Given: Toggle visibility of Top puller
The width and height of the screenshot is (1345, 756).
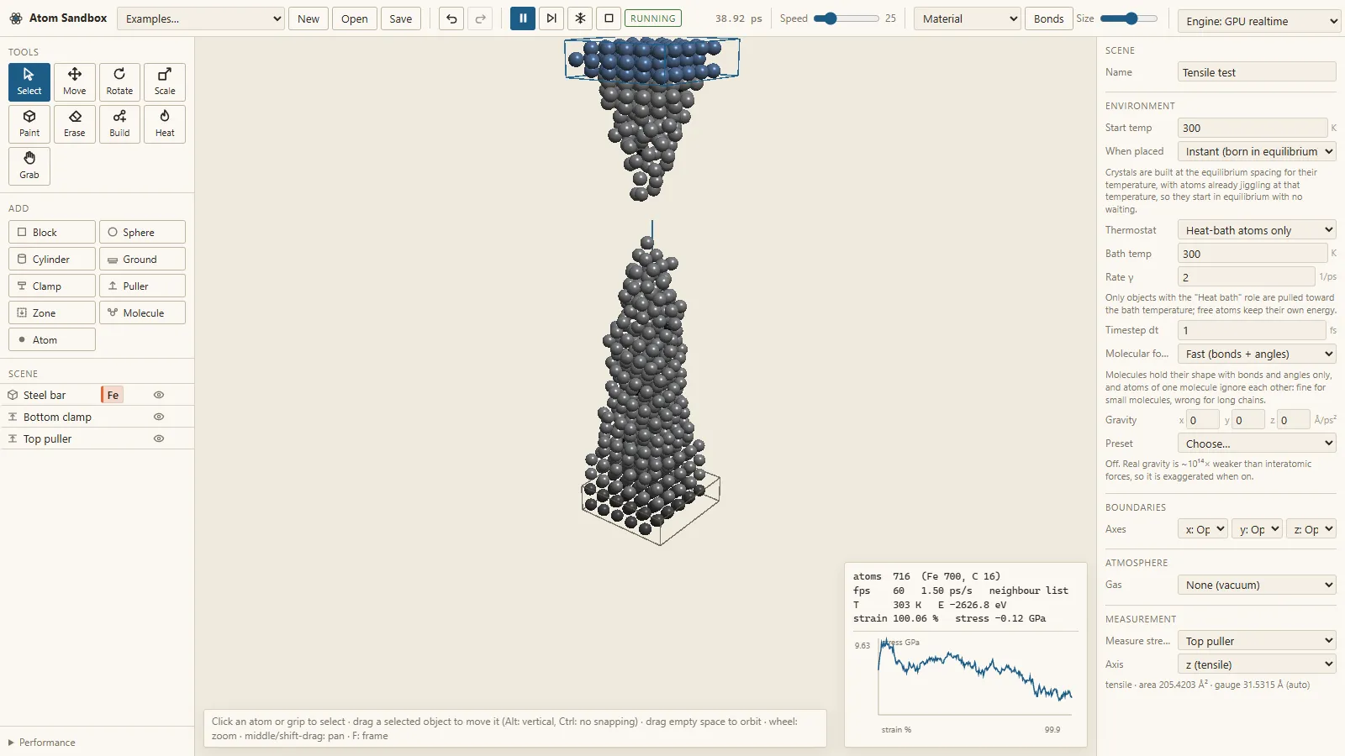Looking at the screenshot, I should (x=159, y=438).
